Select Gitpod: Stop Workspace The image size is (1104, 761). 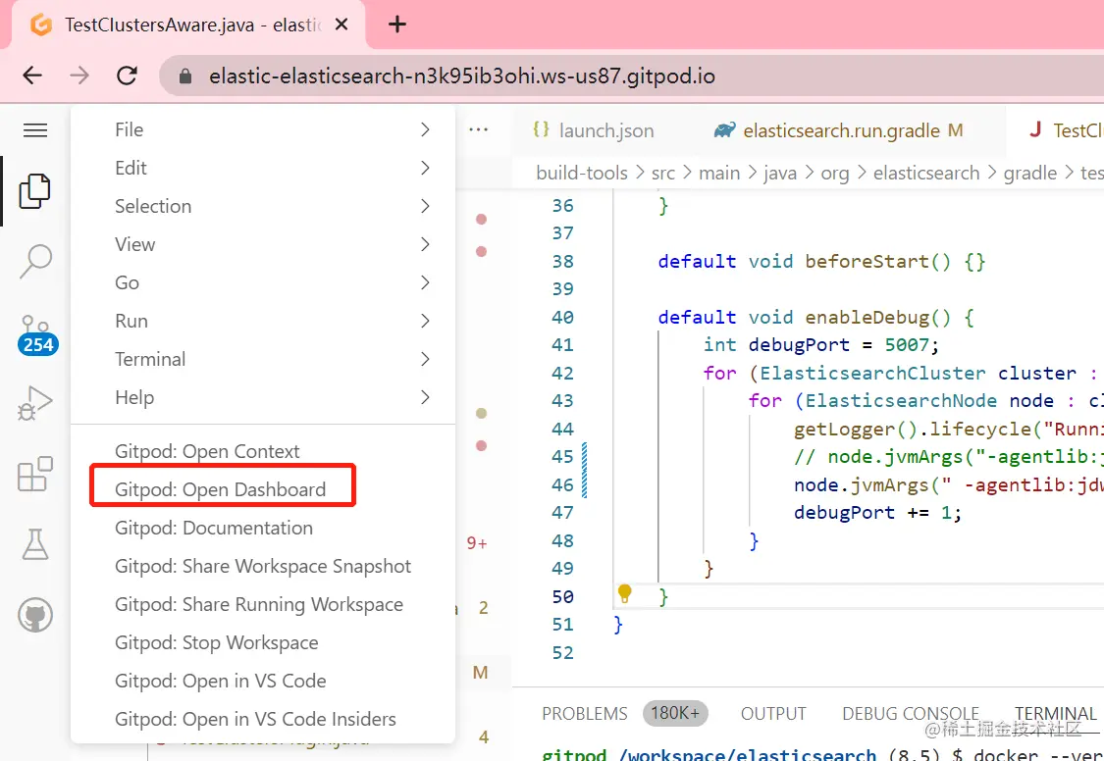263,642
